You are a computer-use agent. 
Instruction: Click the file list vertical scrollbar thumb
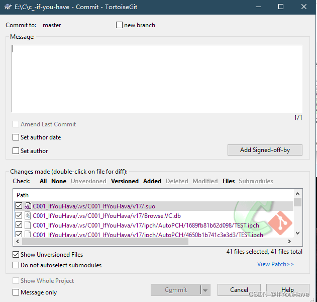[297, 202]
